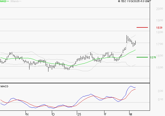Click the 25 year marker on time axis

pos(79,114)
